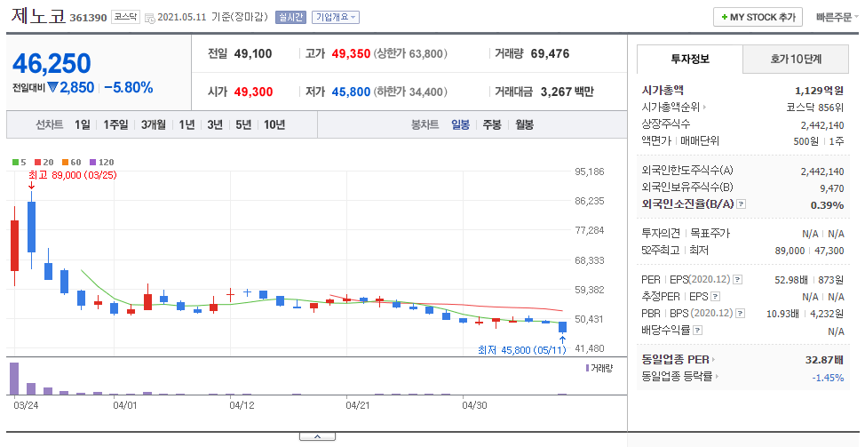This screenshot has width=865, height=447.
Task: Select the 3년 line chart period
Action: (215, 124)
